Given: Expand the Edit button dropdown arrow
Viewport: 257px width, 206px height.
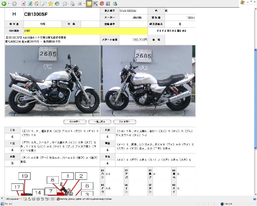Looking at the screenshot, I should pyautogui.click(x=84, y=4).
